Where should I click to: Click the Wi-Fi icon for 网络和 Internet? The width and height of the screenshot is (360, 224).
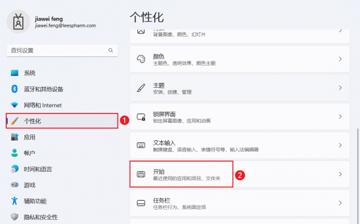point(14,105)
